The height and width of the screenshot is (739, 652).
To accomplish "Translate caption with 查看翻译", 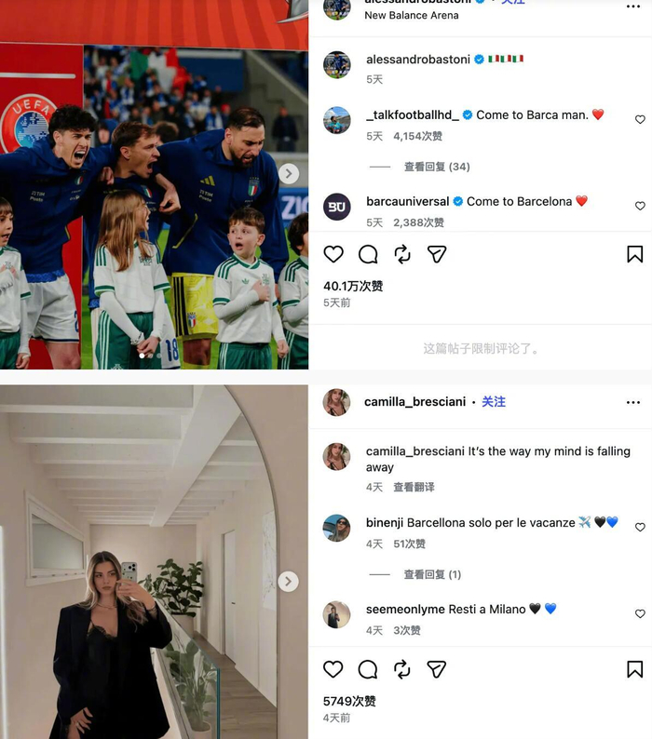I will click(x=414, y=487).
